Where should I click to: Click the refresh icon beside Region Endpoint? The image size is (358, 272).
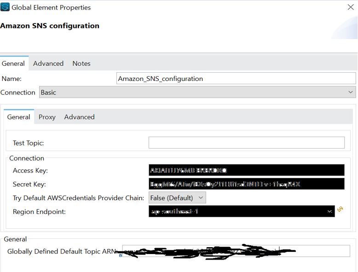(340, 209)
